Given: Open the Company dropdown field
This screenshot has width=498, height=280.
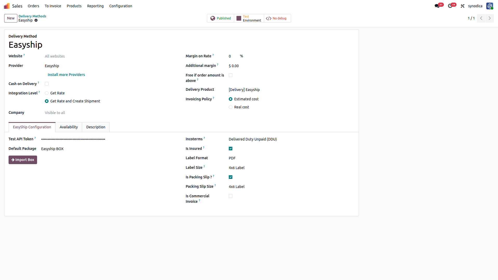Looking at the screenshot, I should pyautogui.click(x=111, y=113).
